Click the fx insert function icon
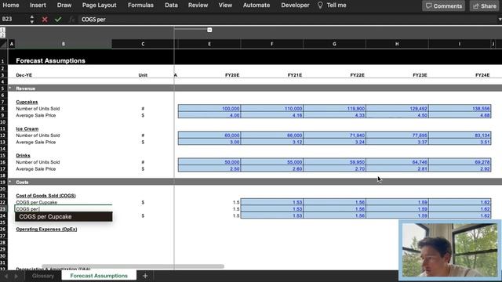Image resolution: width=502 pixels, height=282 pixels. tap(71, 20)
